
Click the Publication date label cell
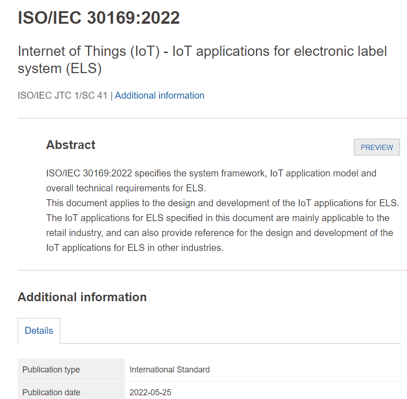[x=51, y=392]
